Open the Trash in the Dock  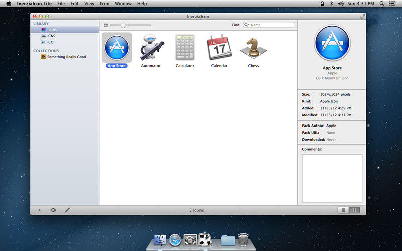click(243, 240)
